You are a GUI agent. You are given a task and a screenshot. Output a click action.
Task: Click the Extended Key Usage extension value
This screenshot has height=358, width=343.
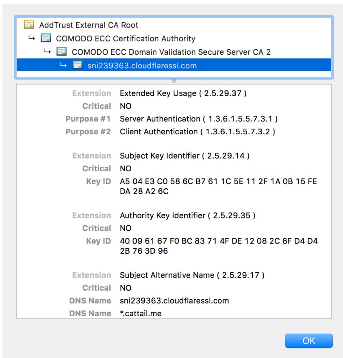click(x=183, y=93)
